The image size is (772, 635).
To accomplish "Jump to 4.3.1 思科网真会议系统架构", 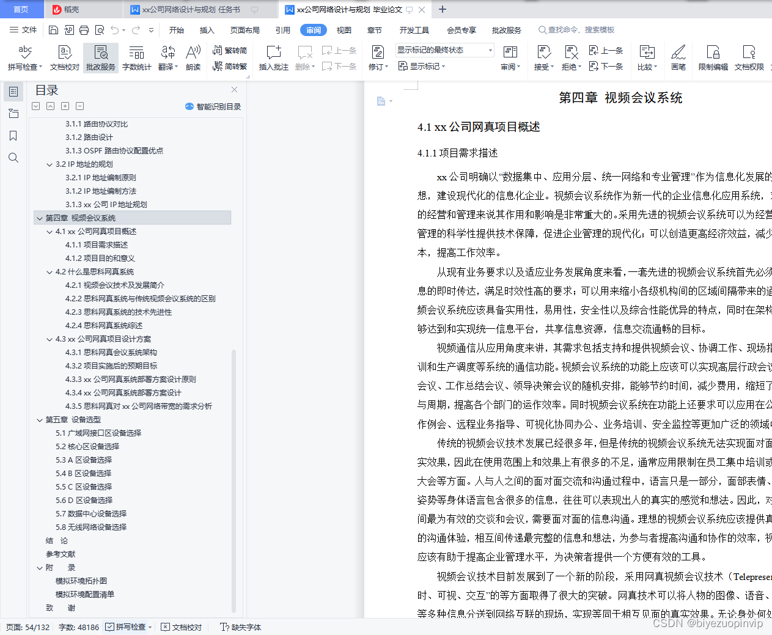I will pos(111,353).
